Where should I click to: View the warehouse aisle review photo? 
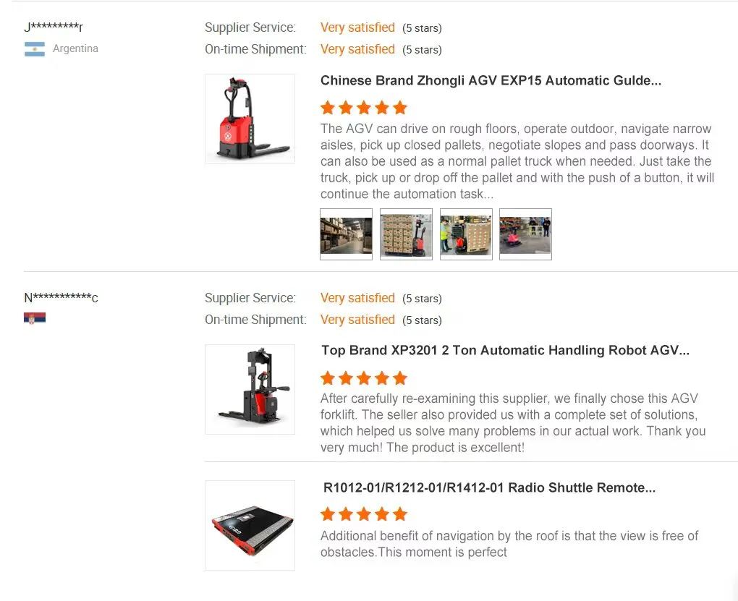346,234
